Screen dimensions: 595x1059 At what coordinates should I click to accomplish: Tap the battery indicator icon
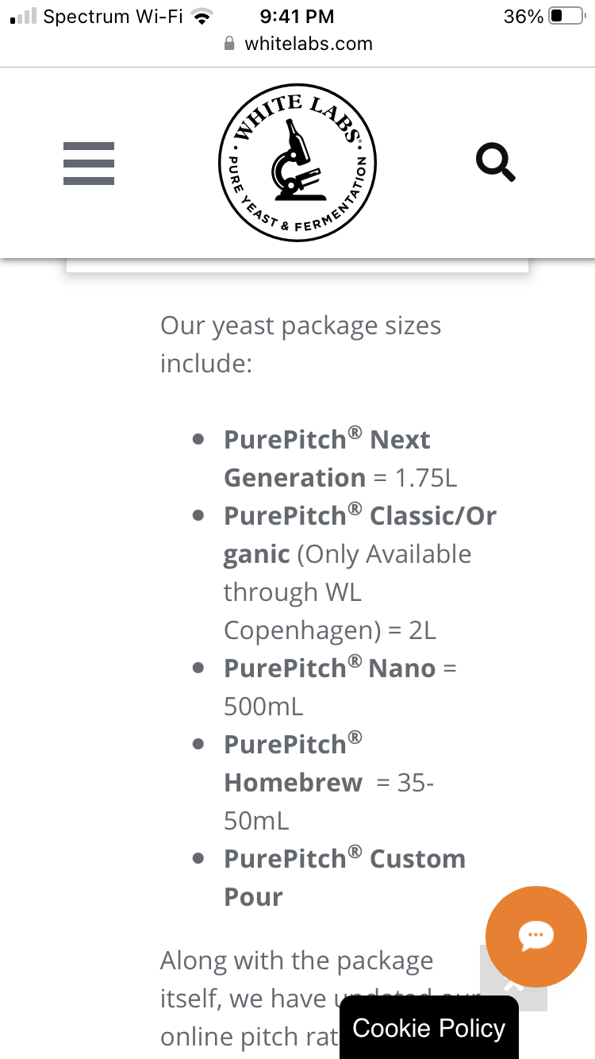pyautogui.click(x=566, y=17)
